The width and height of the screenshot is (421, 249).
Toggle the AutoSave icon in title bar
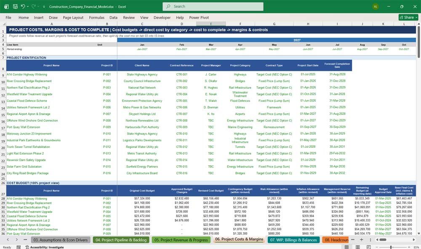click(x=15, y=6)
